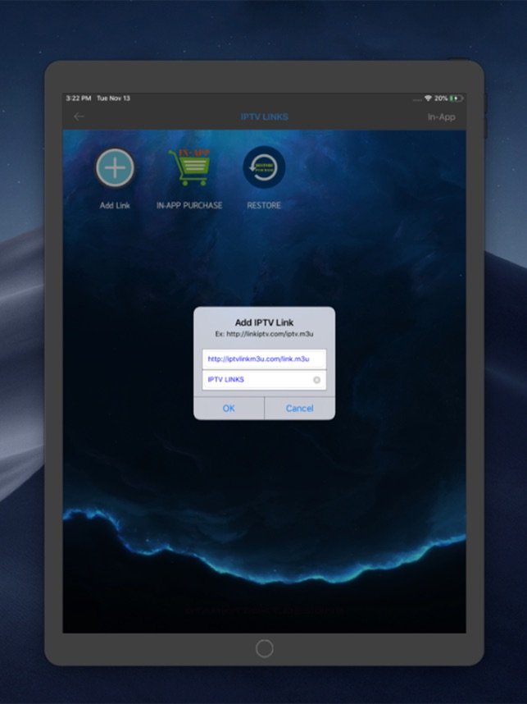Viewport: 527px width, 704px height.
Task: Dismiss the dialog with Cancel
Action: coord(300,408)
